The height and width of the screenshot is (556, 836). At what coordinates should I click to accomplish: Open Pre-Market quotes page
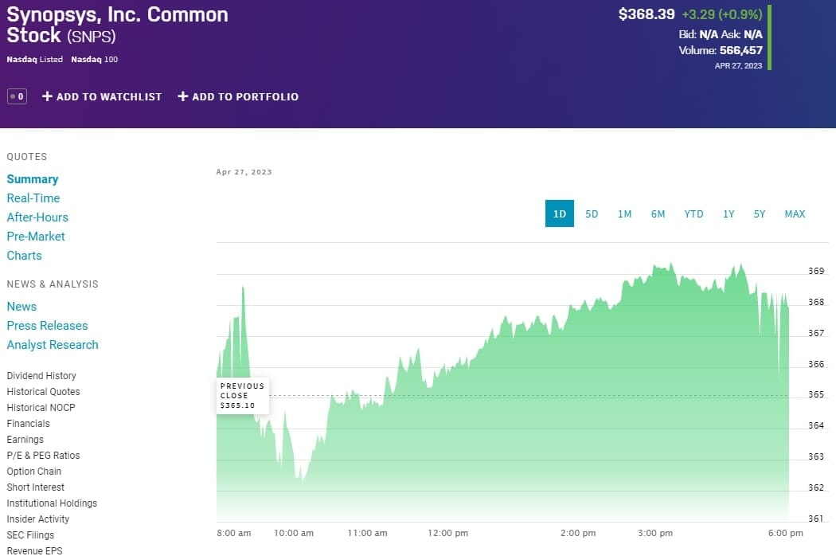tap(36, 237)
